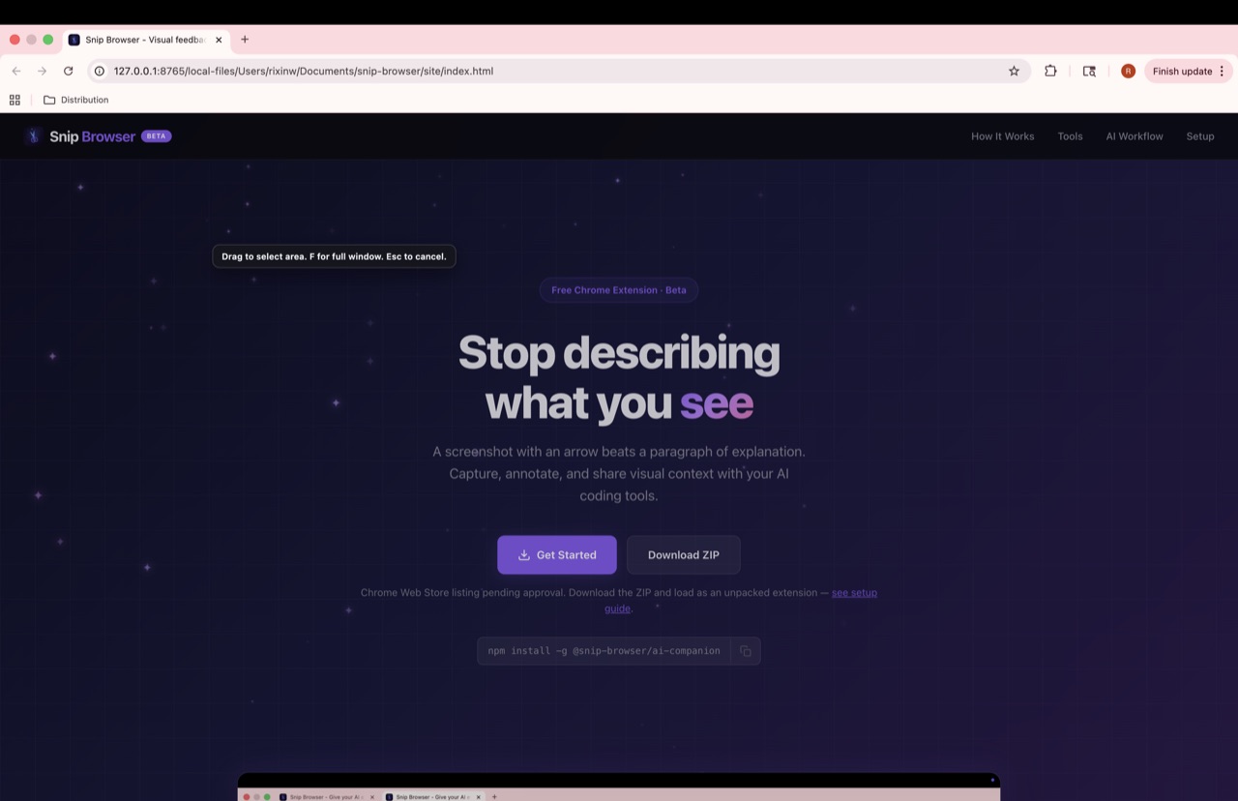This screenshot has width=1238, height=801.
Task: Click the Stop describing what you see headline
Action: click(x=619, y=377)
